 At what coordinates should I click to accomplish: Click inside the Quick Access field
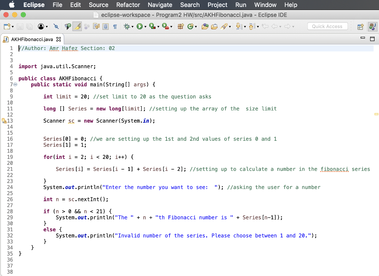coord(327,26)
